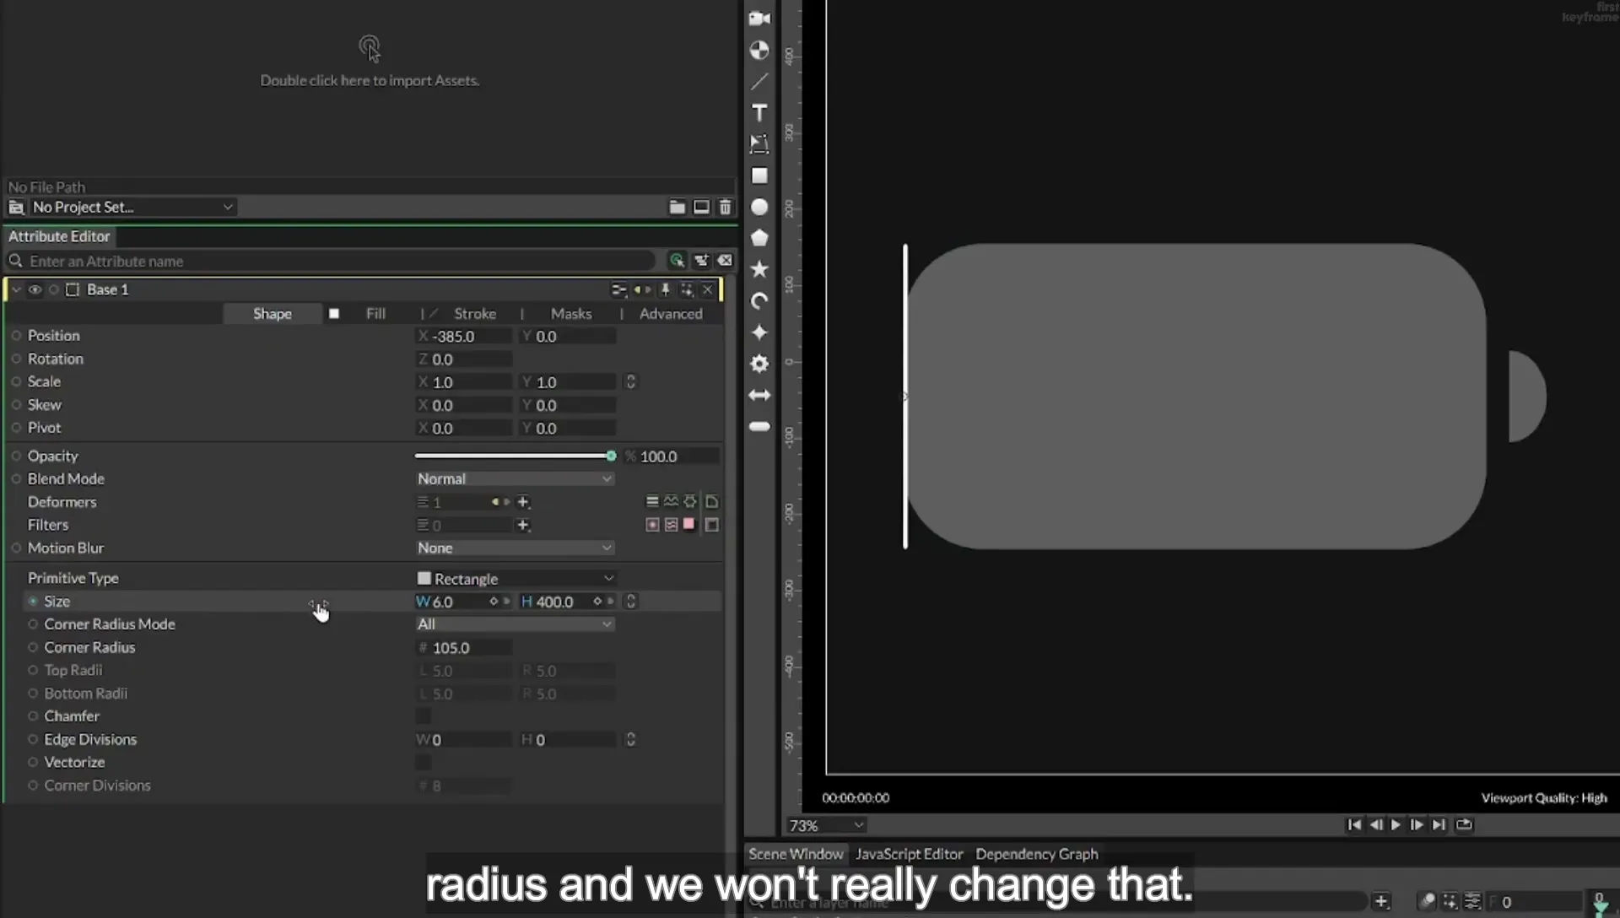
Task: Select the four-point Super Shape tool
Action: (759, 332)
